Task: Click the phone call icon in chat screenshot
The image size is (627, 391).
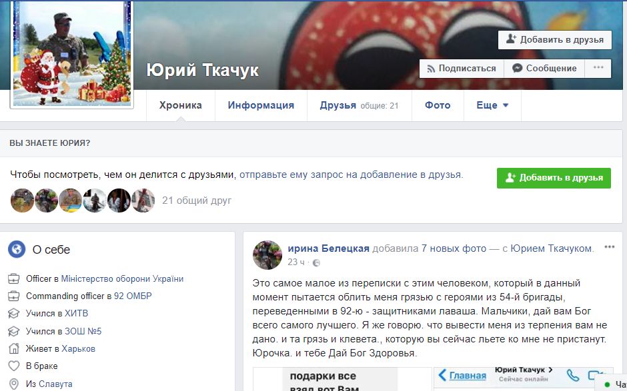Action: (572, 376)
